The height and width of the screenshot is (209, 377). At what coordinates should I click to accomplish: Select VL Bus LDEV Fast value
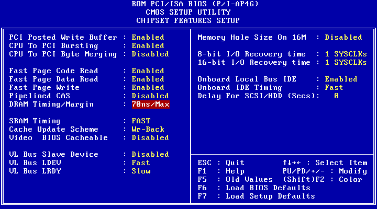pyautogui.click(x=141, y=162)
